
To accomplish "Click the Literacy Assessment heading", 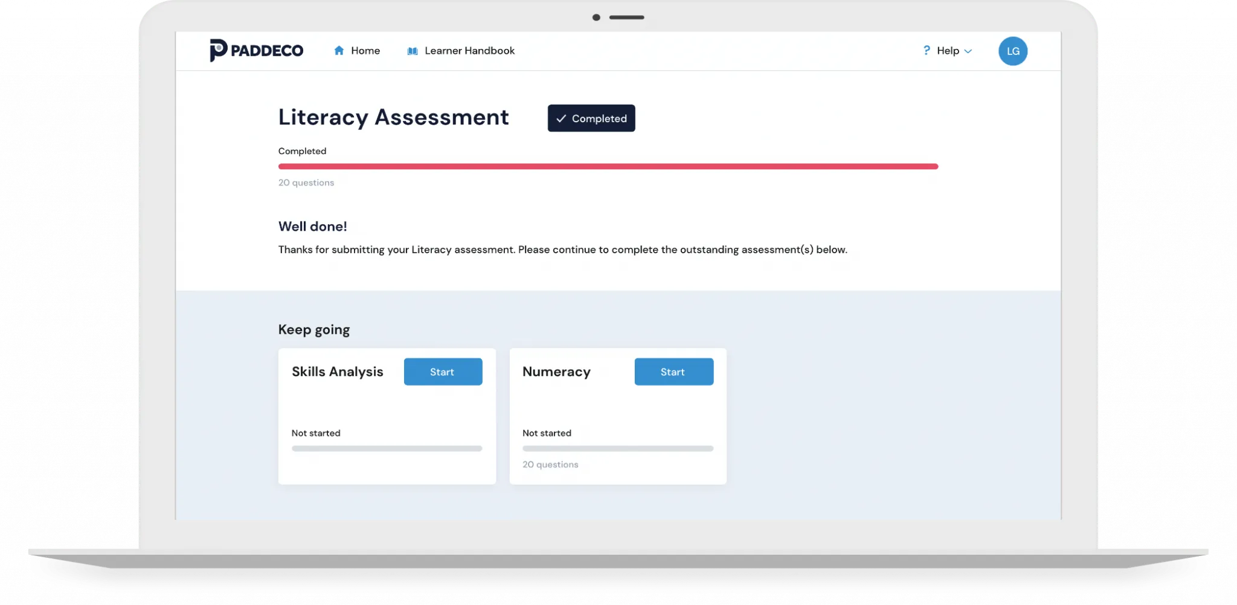I will (394, 118).
